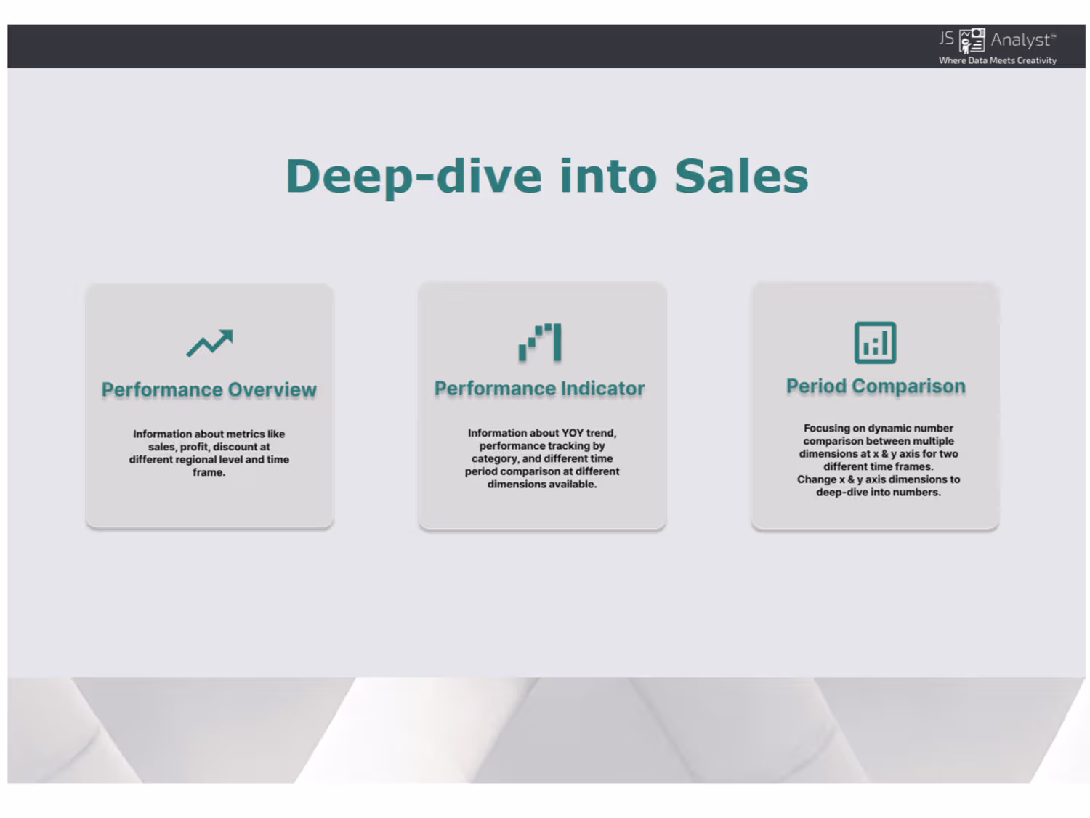Click the 'Deep-dive into Sales' title
Image resolution: width=1090 pixels, height=818 pixels.
click(x=547, y=177)
